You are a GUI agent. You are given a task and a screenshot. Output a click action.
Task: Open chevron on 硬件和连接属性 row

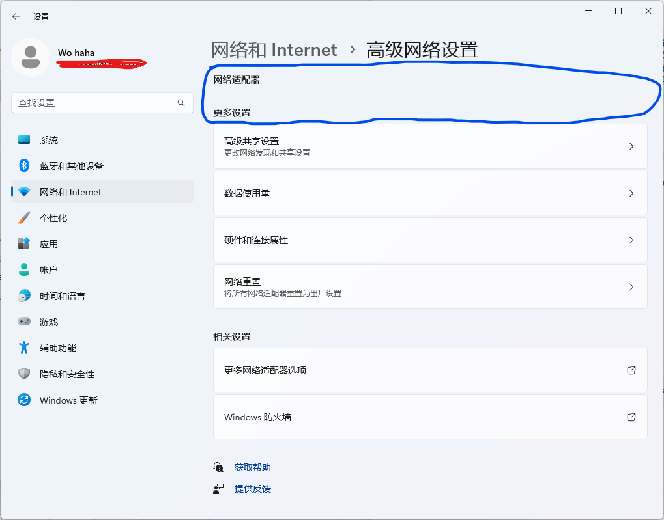tap(631, 240)
